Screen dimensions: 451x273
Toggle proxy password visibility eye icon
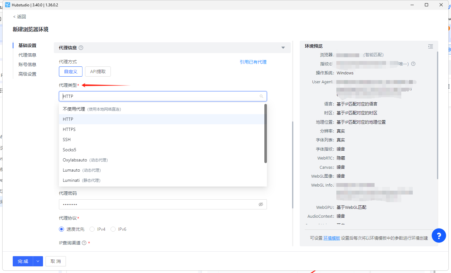click(x=261, y=204)
